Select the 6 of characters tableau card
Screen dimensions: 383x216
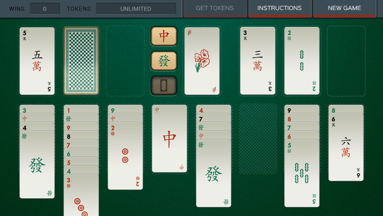pyautogui.click(x=346, y=147)
